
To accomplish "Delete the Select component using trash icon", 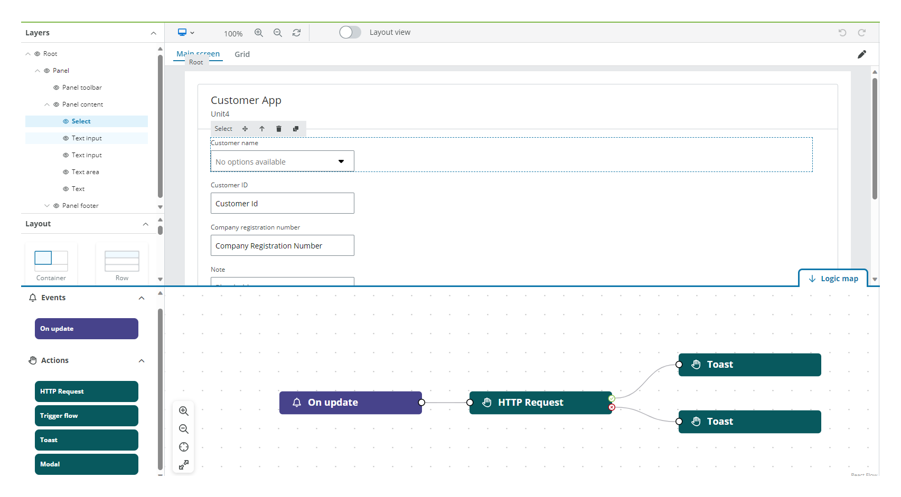I will 279,129.
